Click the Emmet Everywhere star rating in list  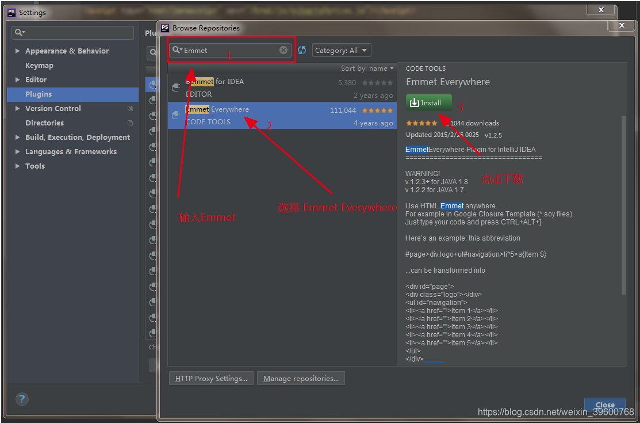click(378, 110)
